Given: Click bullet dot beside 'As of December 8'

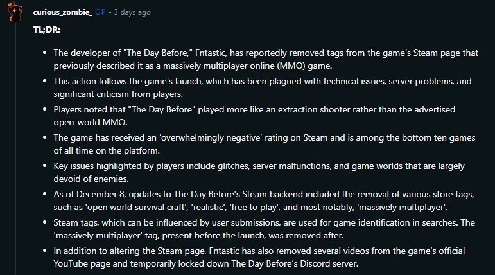Looking at the screenshot, I should point(45,194).
